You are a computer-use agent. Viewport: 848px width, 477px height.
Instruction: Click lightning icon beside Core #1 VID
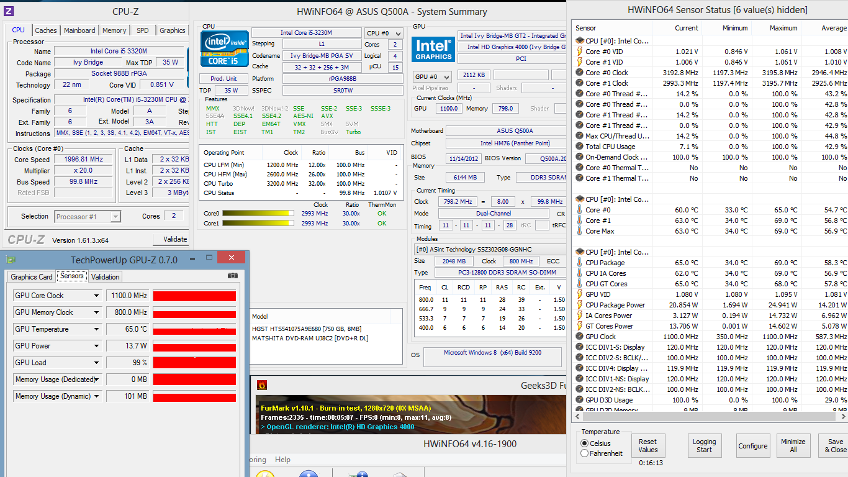pyautogui.click(x=580, y=62)
